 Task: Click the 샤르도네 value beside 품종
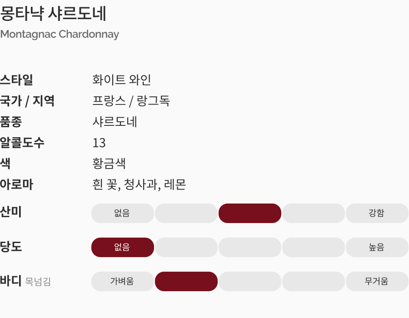point(115,122)
